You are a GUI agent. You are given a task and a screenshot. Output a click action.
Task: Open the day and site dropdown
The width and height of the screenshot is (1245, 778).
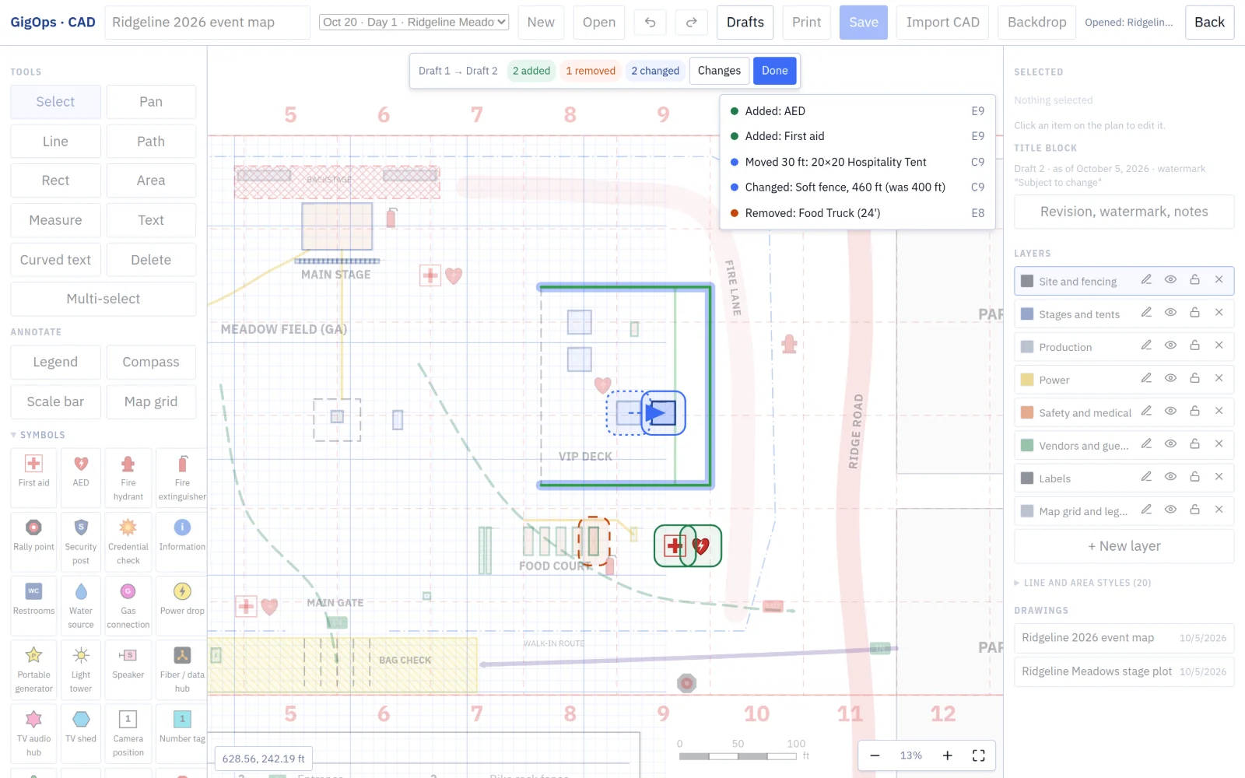[414, 22]
